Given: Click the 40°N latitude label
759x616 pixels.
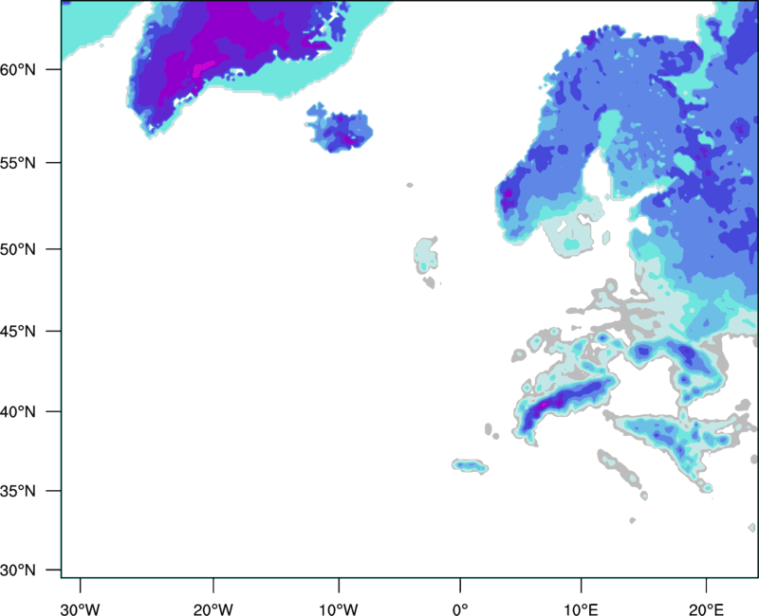Looking at the screenshot, I should (18, 411).
